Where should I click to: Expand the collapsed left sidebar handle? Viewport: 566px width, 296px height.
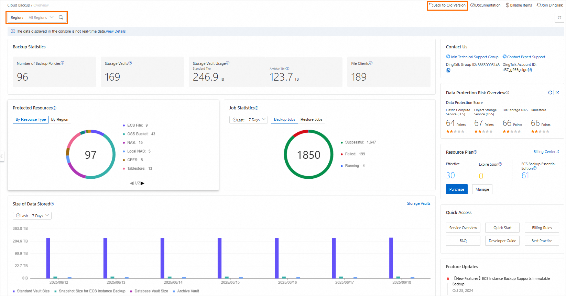click(2, 156)
